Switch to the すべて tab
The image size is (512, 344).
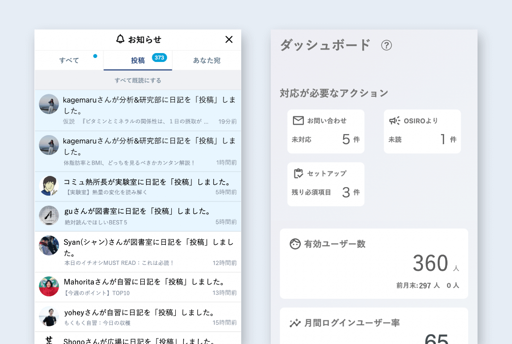(x=69, y=60)
